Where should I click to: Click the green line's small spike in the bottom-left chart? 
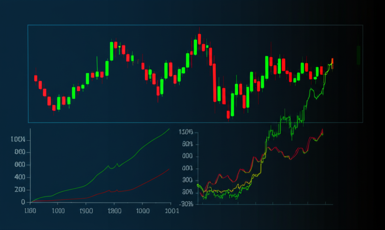point(117,164)
